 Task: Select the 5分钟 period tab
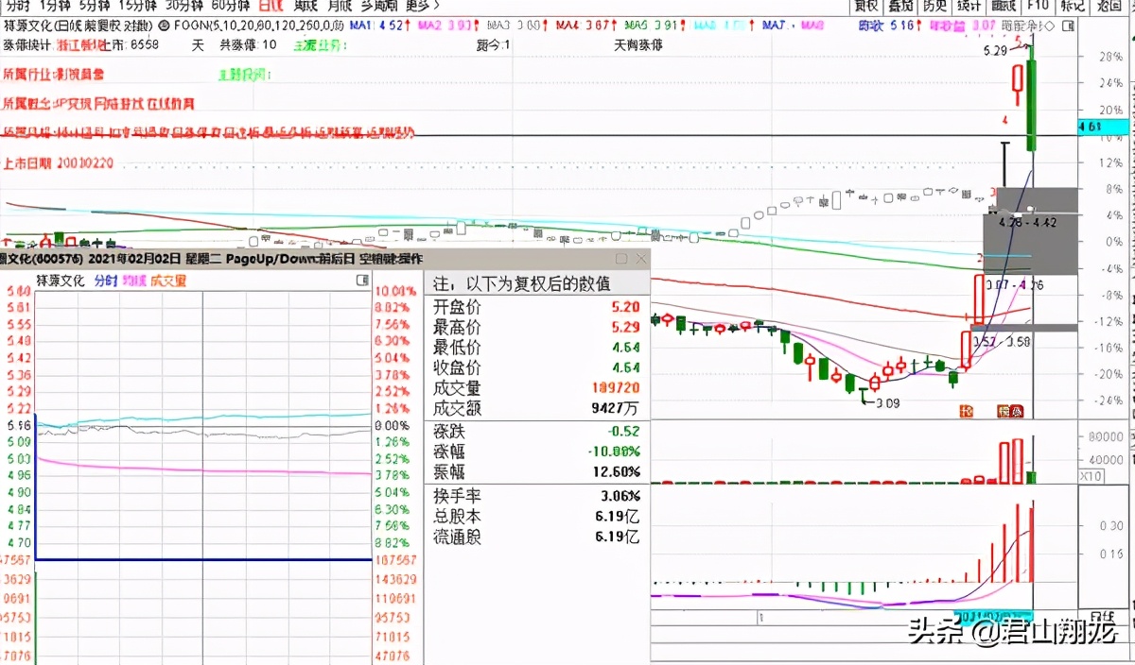click(96, 6)
